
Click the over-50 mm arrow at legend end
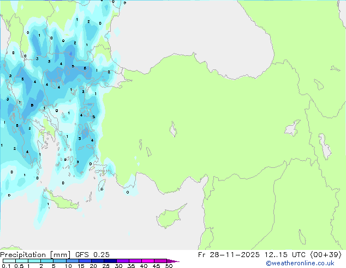(x=173, y=261)
